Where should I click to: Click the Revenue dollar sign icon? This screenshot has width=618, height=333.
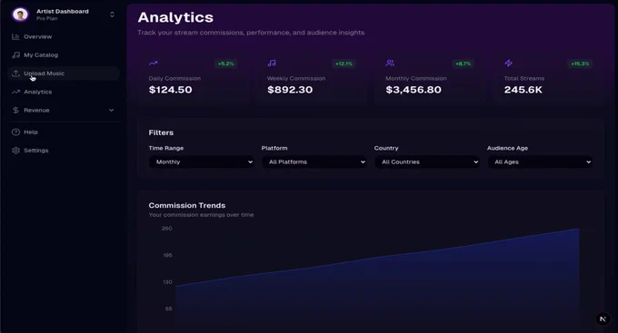[x=15, y=110]
